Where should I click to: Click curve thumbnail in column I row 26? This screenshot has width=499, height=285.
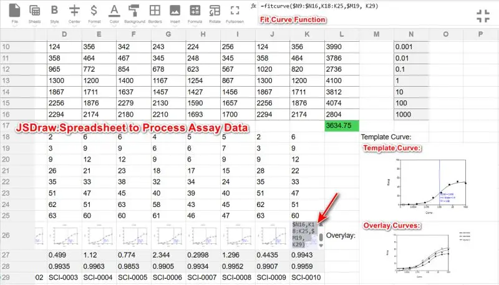[x=238, y=236]
